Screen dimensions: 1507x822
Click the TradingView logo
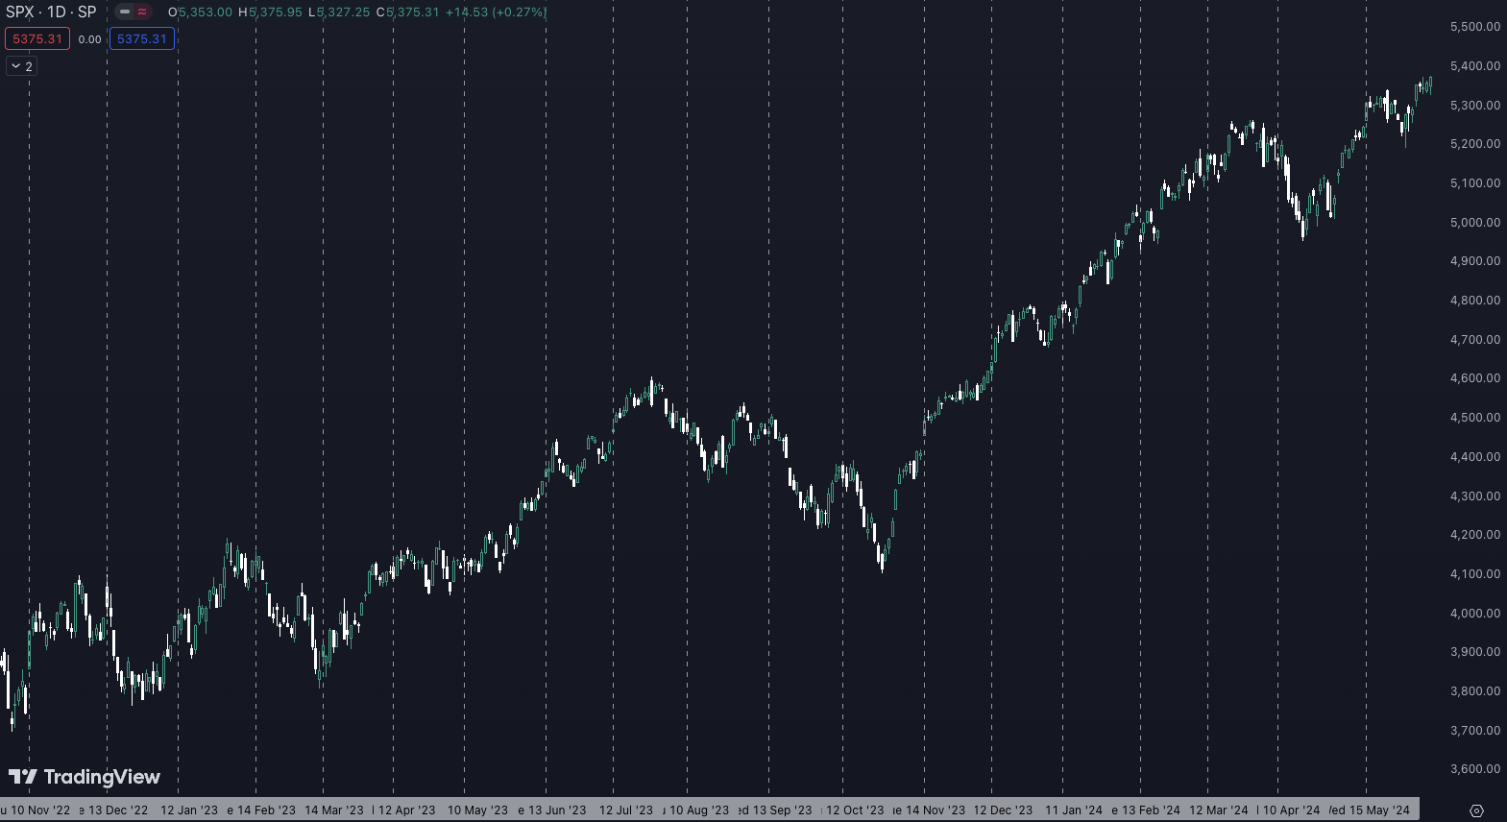85,777
